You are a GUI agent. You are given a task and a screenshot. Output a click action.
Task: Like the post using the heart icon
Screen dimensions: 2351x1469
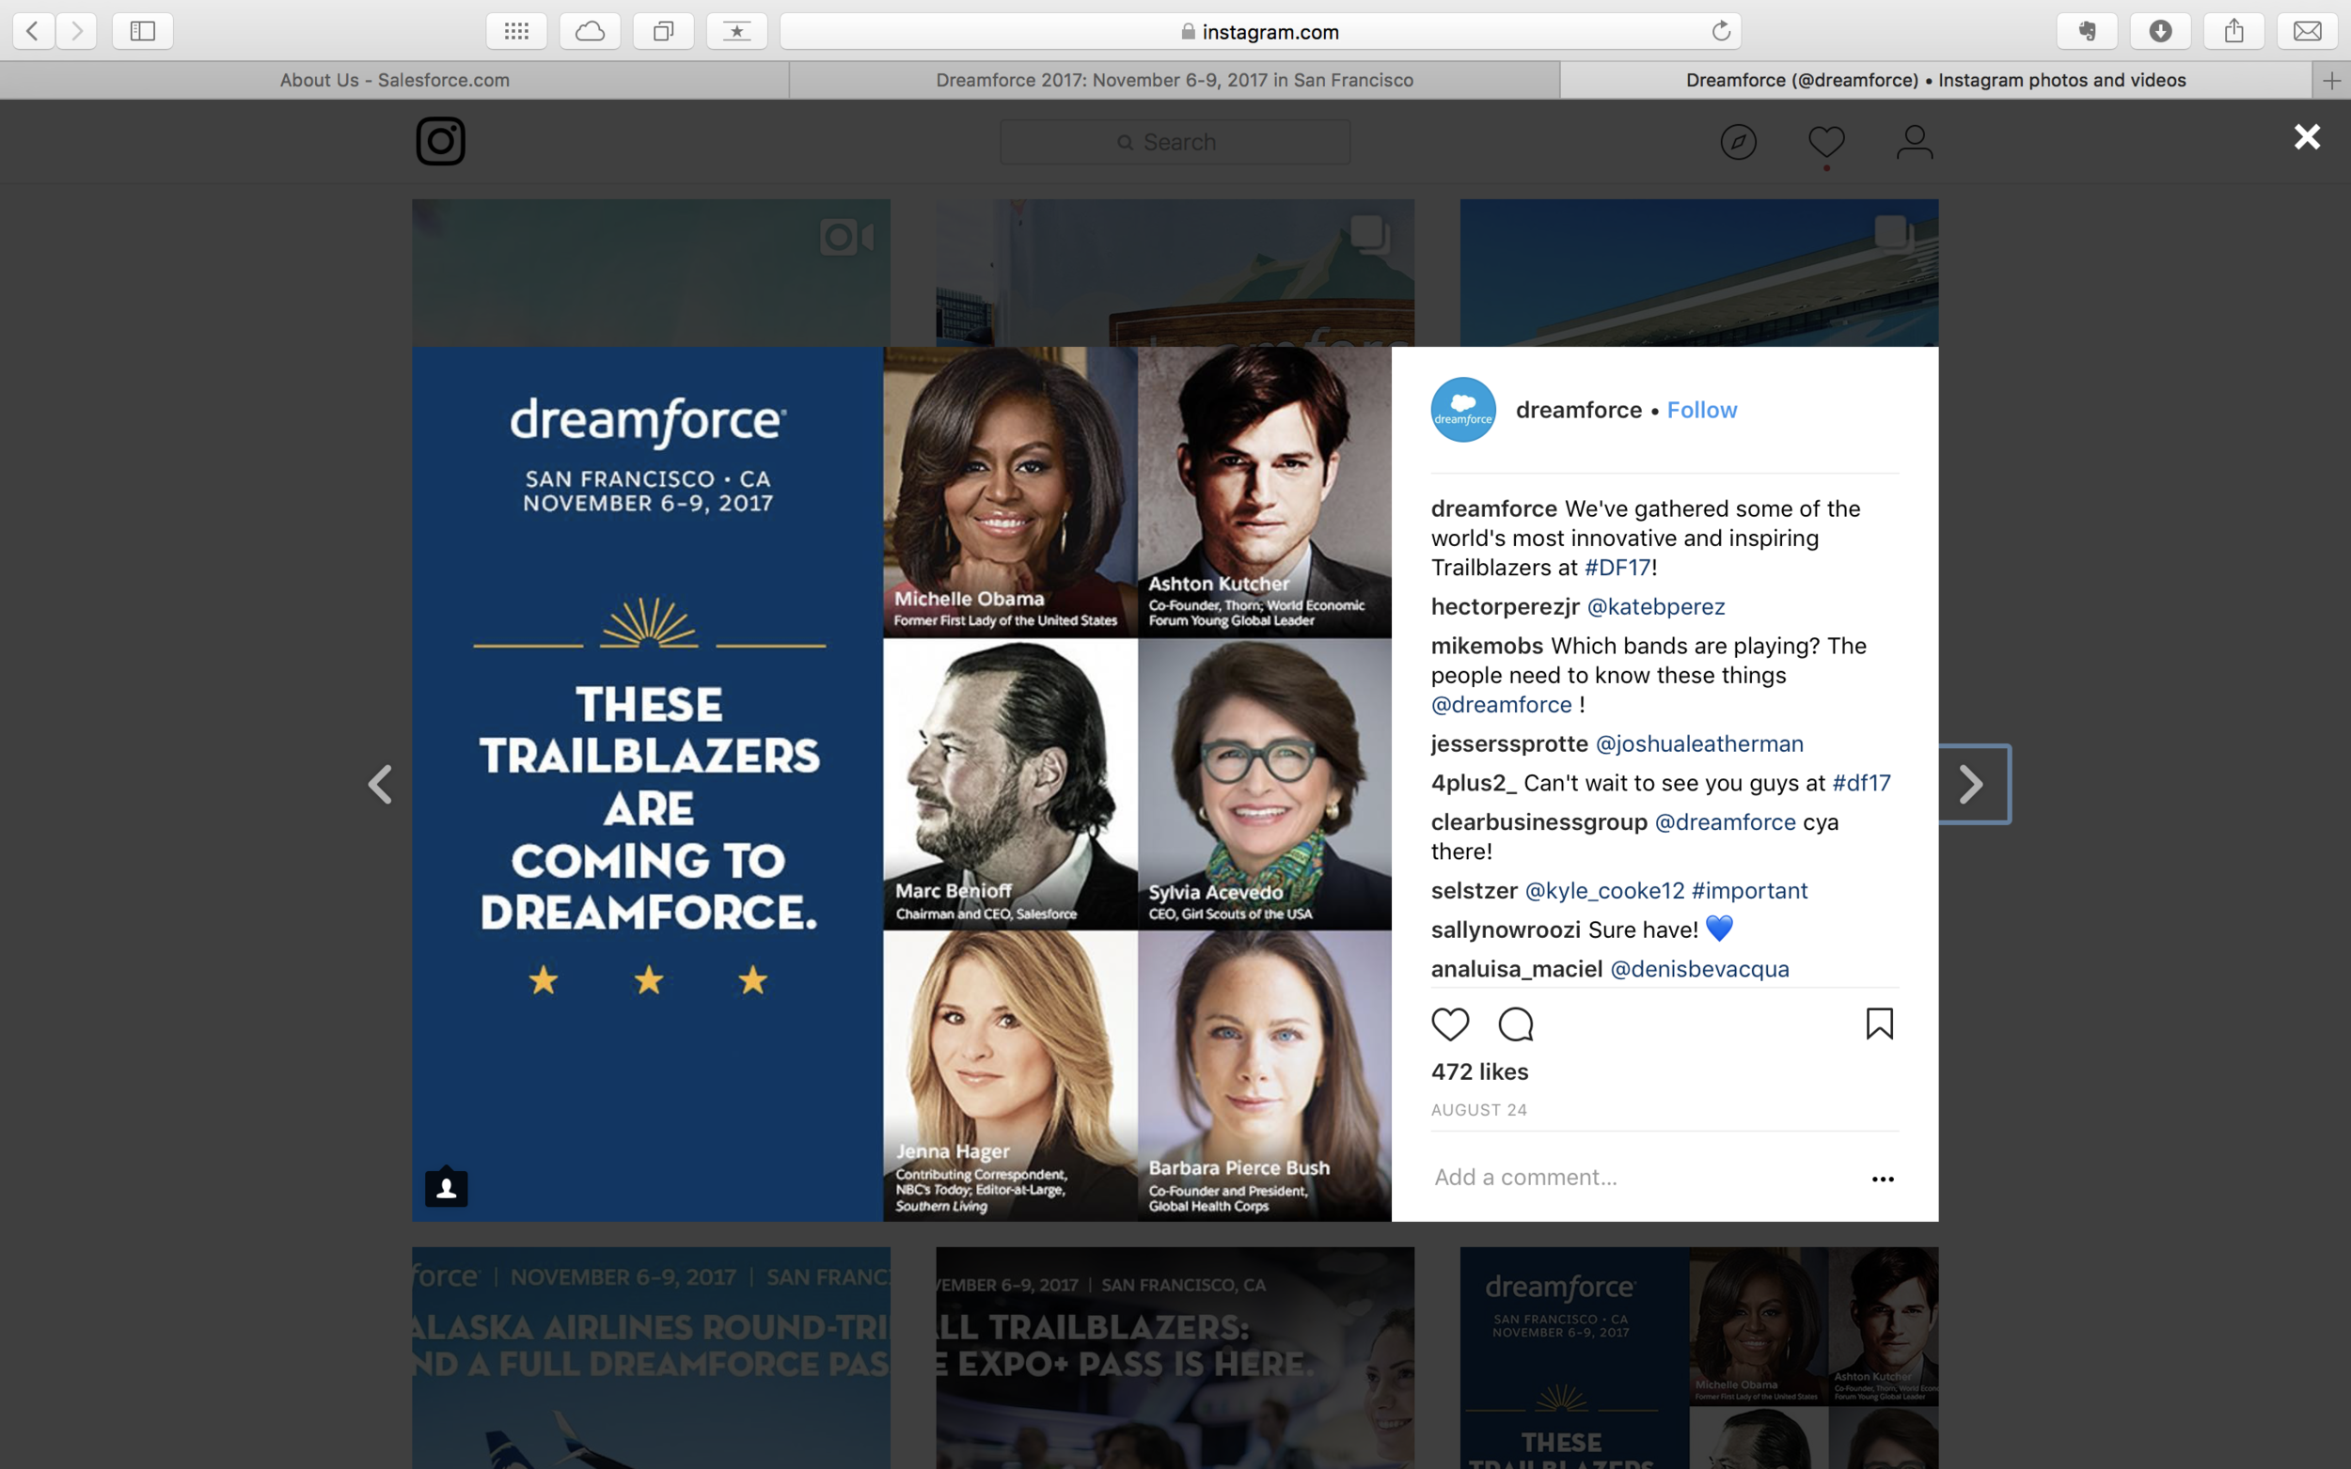(x=1450, y=1024)
